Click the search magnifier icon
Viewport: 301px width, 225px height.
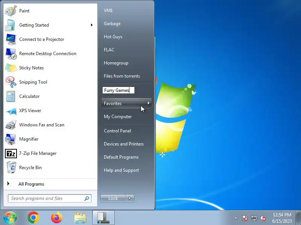87,198
